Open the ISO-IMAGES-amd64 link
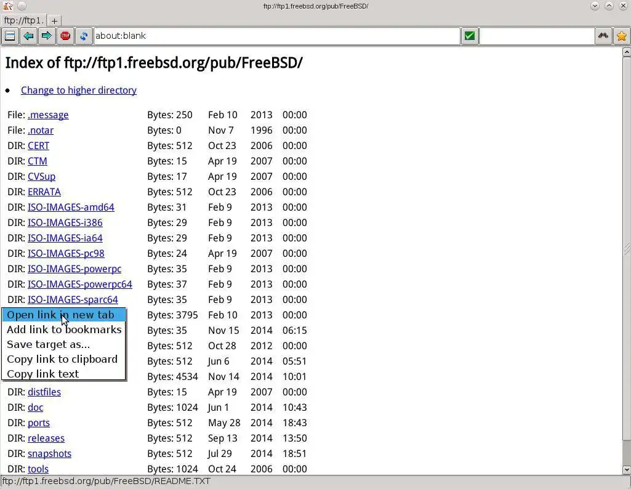631x489 pixels. 71,208
